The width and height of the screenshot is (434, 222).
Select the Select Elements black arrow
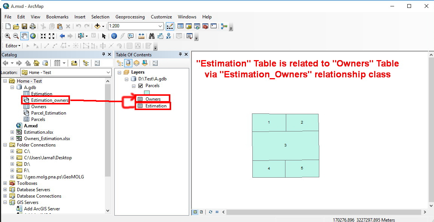coord(104,36)
